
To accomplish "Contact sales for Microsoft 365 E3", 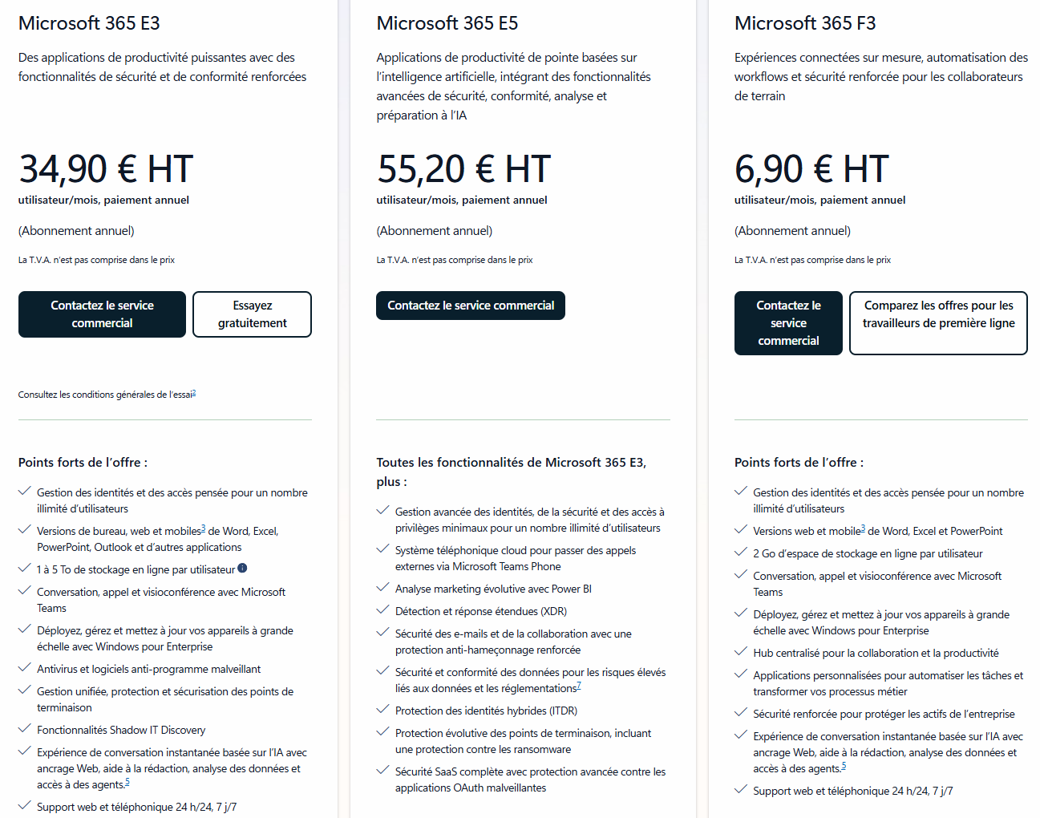I will (102, 314).
